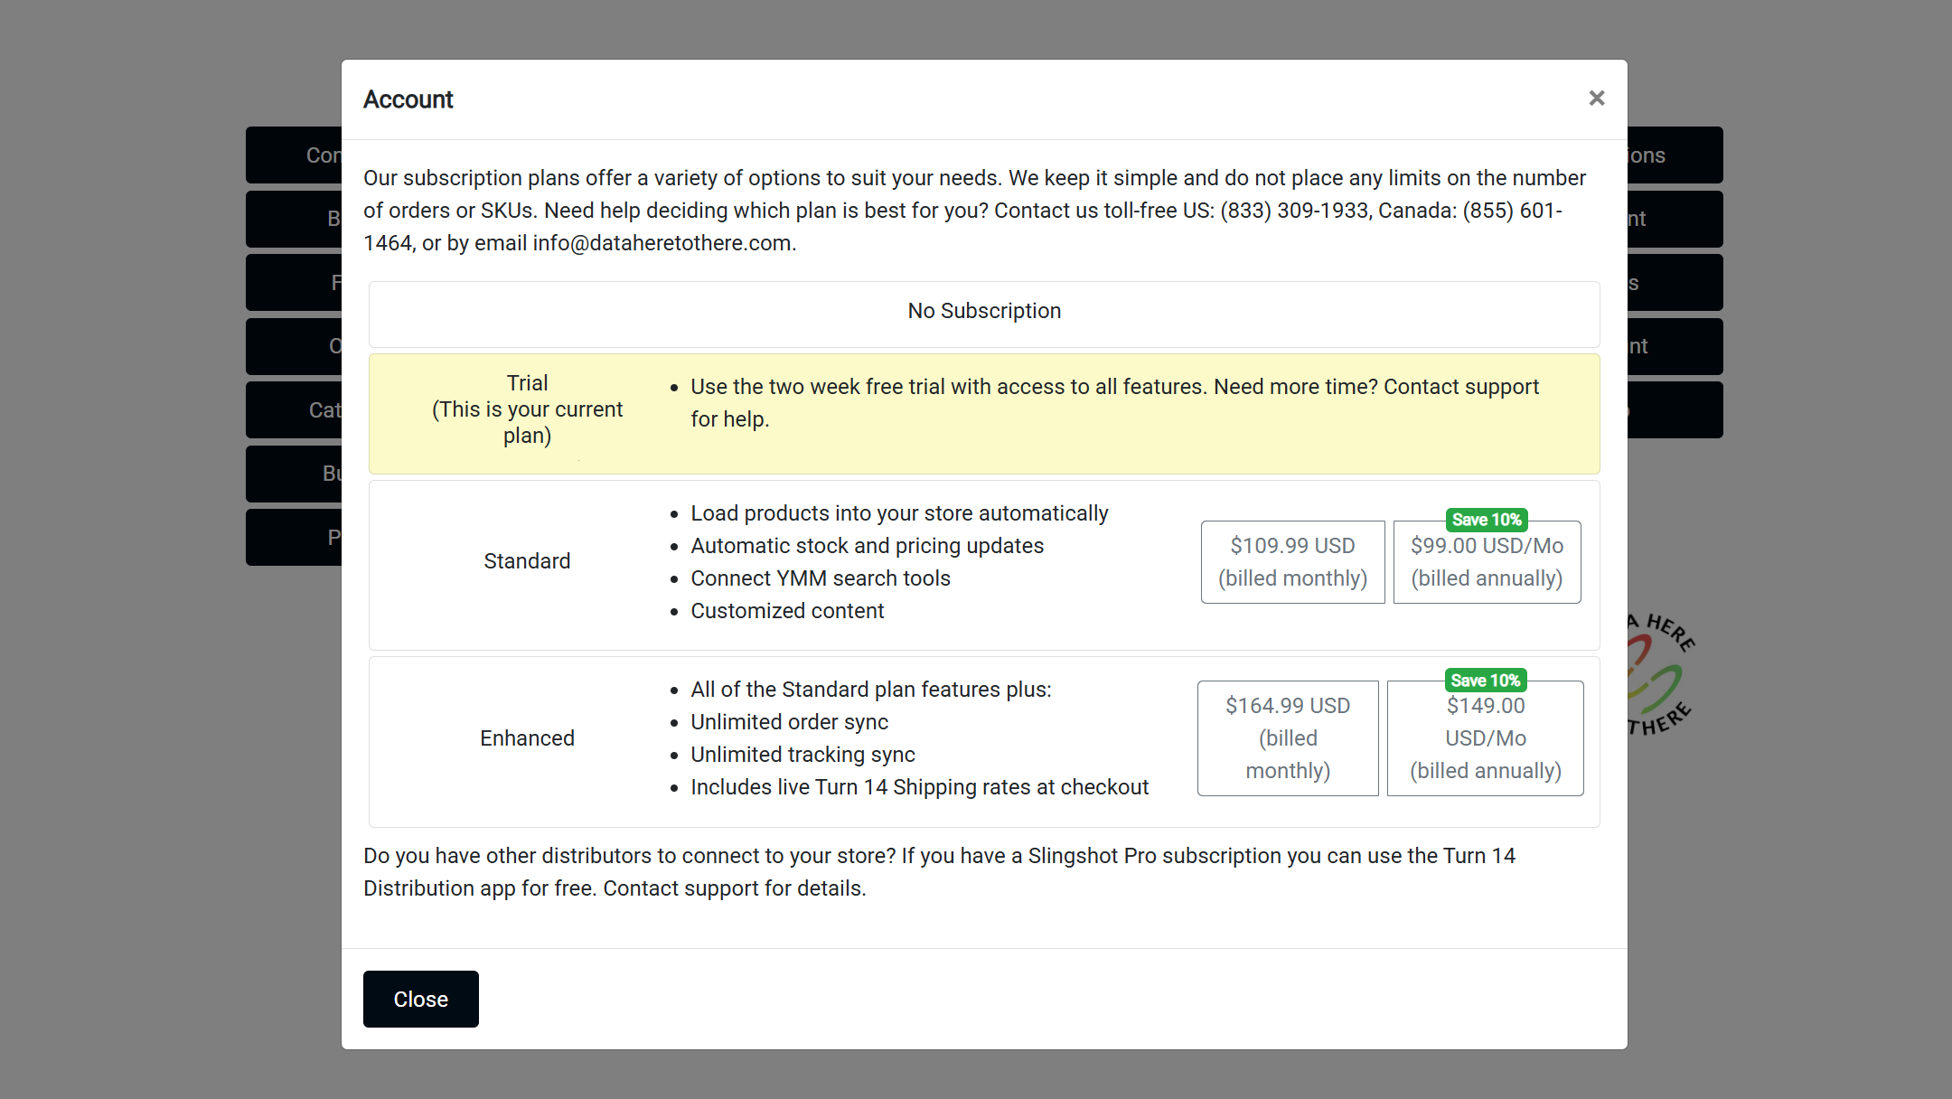Click the background button ending in "ions"
Image resolution: width=1952 pixels, height=1099 pixels.
pyautogui.click(x=1674, y=155)
